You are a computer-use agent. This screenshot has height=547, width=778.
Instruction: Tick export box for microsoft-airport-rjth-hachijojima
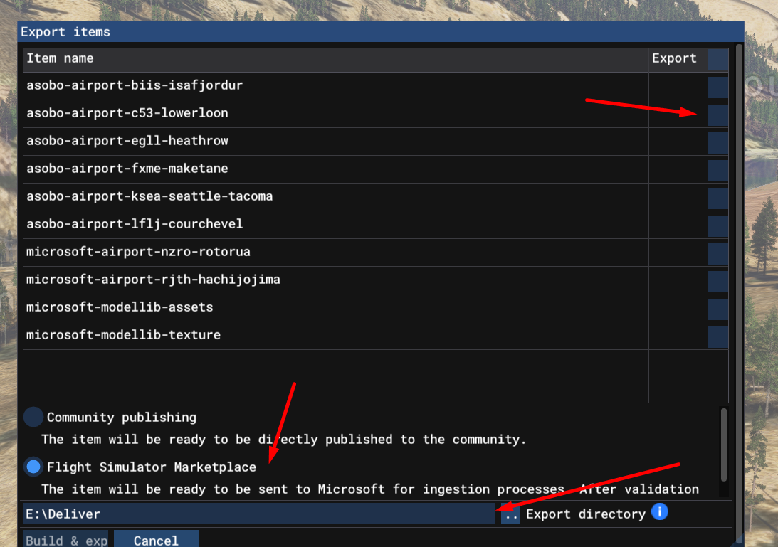[x=717, y=281]
